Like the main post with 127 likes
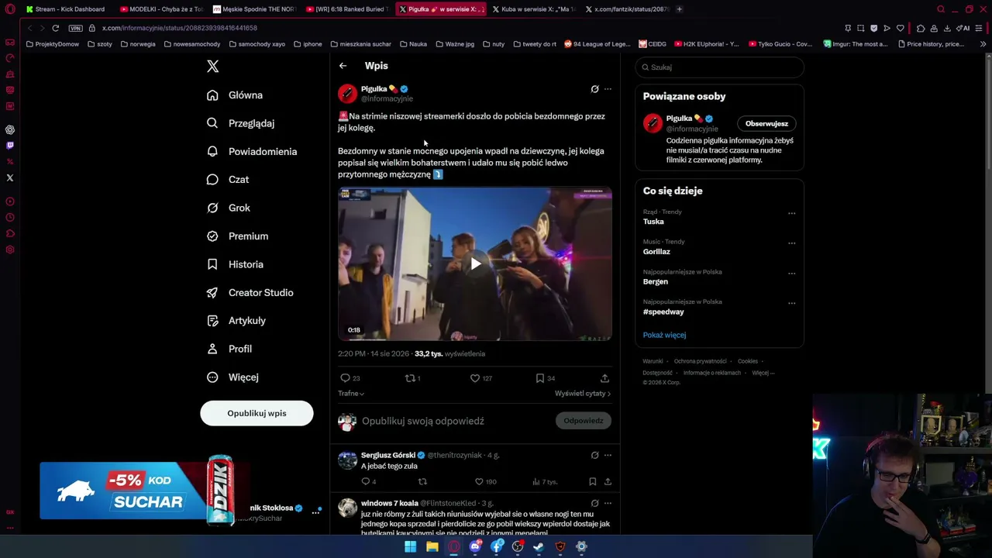The width and height of the screenshot is (992, 558). point(481,378)
